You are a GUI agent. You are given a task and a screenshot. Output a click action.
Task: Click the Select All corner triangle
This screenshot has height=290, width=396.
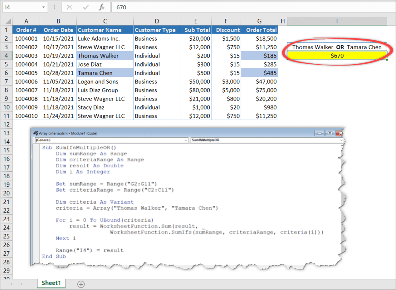pyautogui.click(x=8, y=21)
